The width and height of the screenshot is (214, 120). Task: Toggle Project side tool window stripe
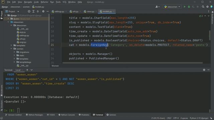coord(1,15)
